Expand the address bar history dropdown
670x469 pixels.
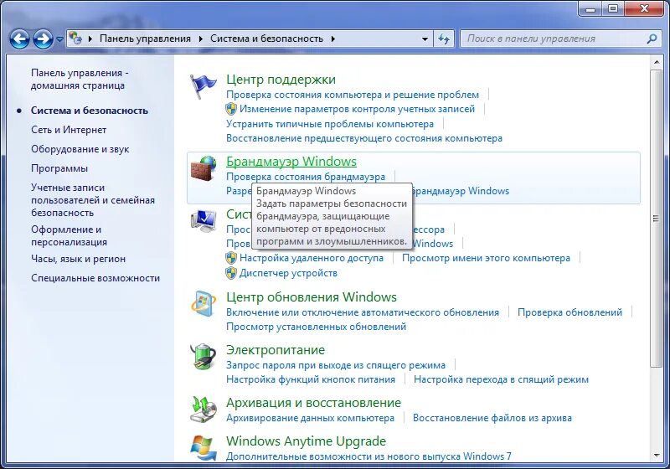425,39
